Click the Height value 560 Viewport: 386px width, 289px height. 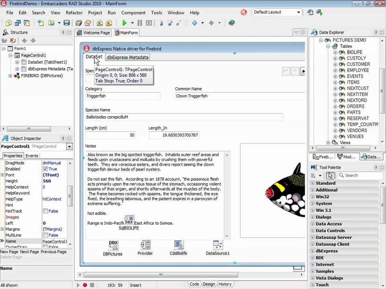pos(47,181)
